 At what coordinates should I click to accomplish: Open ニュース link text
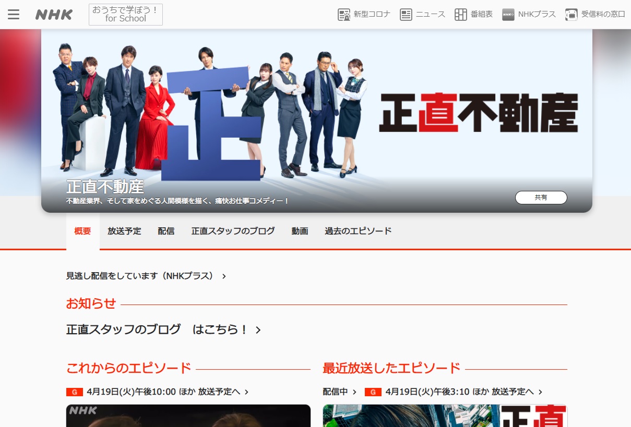(x=431, y=15)
